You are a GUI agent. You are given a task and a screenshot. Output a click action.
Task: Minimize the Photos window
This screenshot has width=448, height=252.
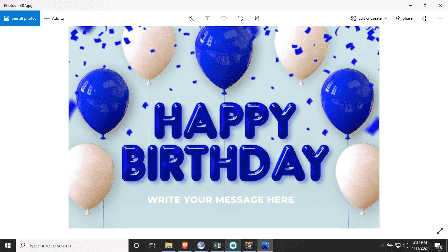(x=410, y=5)
